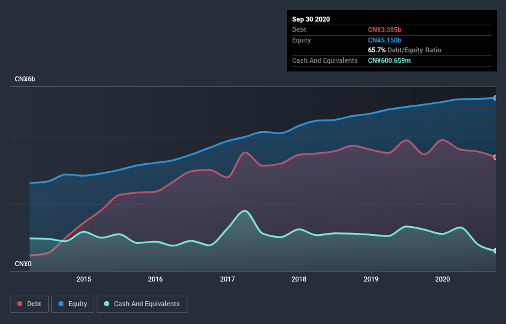This screenshot has height=324, width=506.
Task: Select the 2020 x-axis label
Action: (x=443, y=279)
